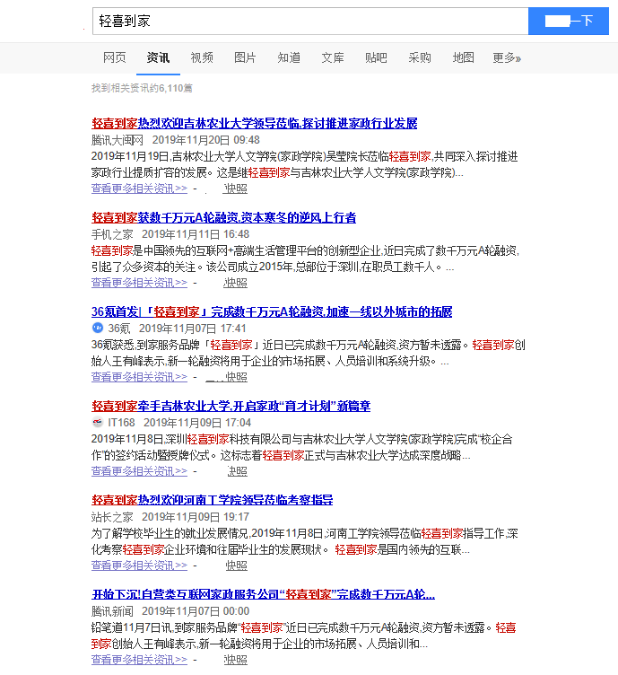Open the 河南工学院领导莅临考察指导 headline
This screenshot has width=618, height=675.
tap(212, 500)
